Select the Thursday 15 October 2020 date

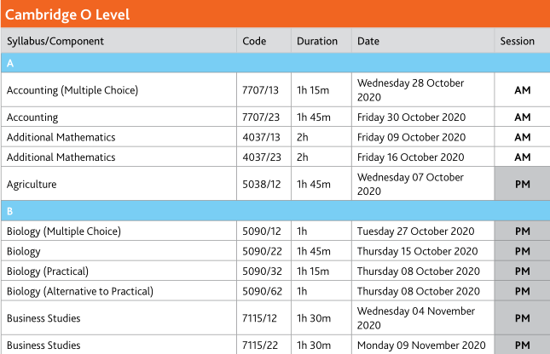pos(418,251)
